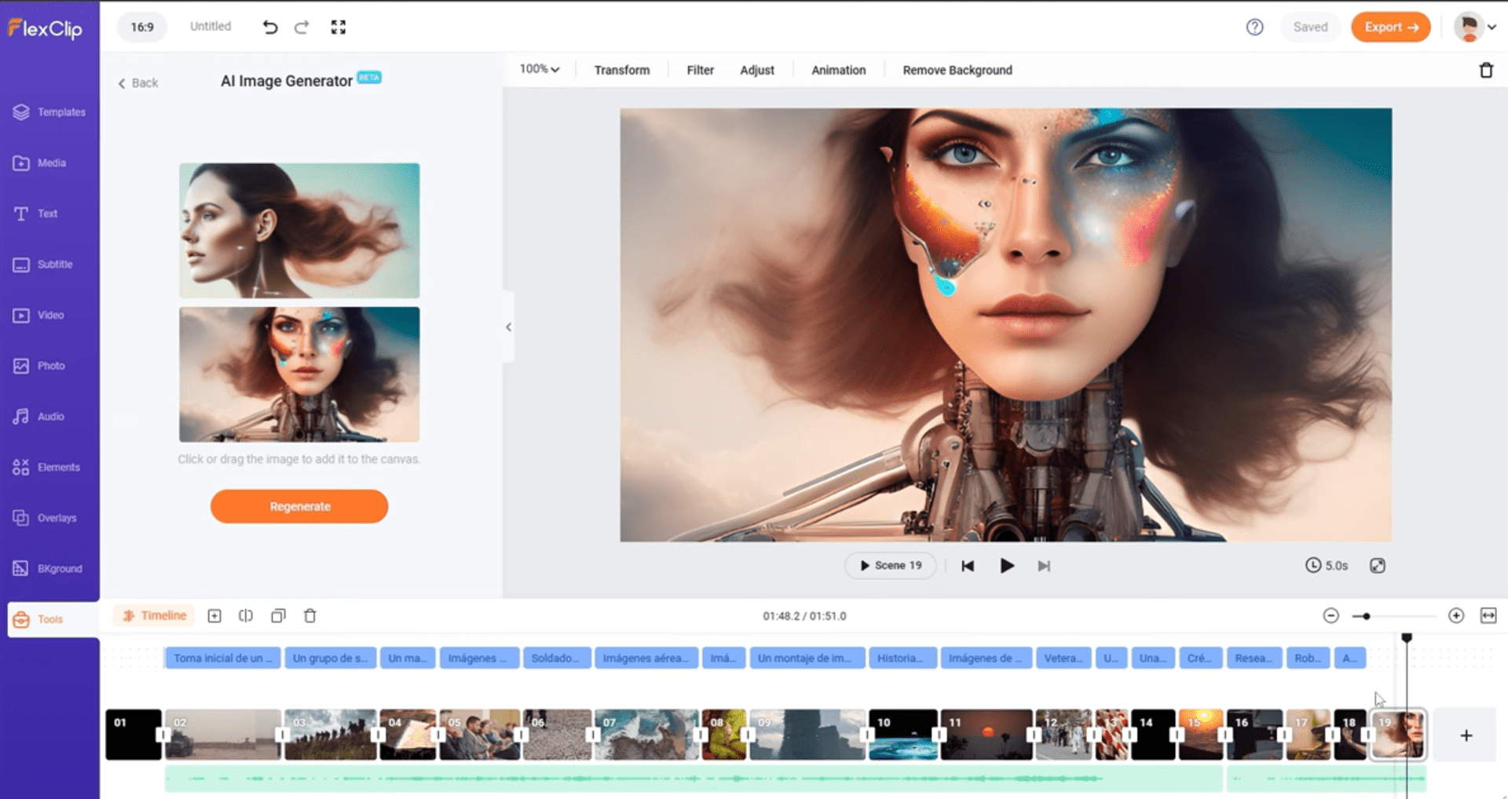1508x799 pixels.
Task: Open the user account avatar menu
Action: [1474, 27]
